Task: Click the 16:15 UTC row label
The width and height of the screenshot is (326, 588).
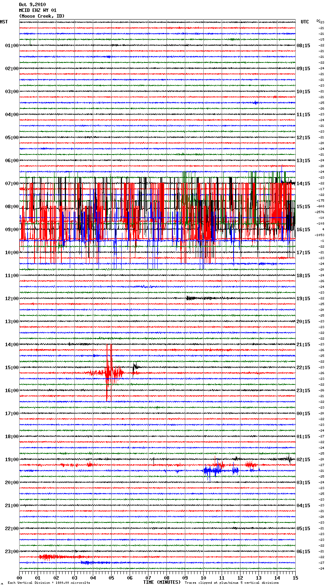Action: point(303,230)
